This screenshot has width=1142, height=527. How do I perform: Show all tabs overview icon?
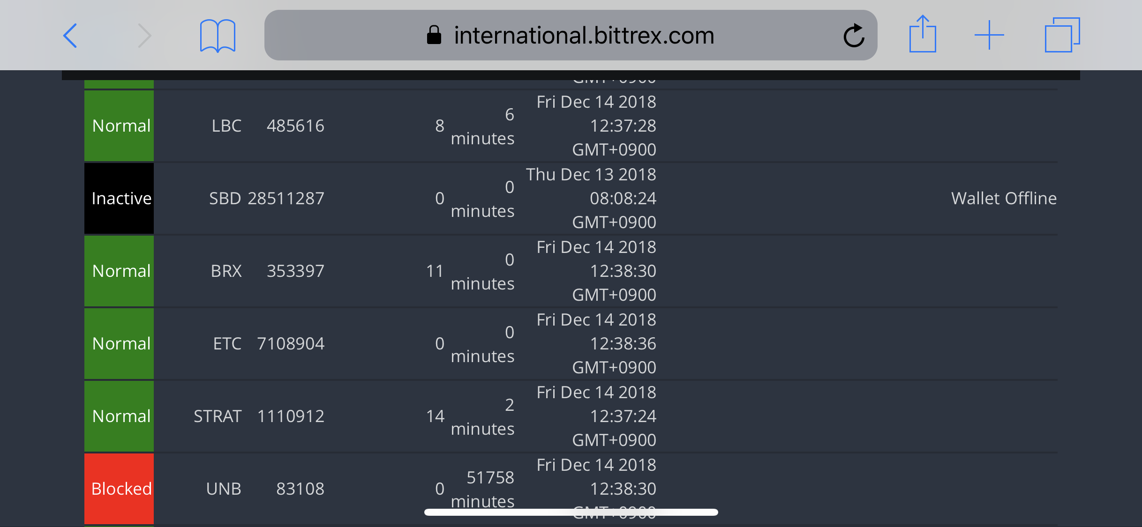[x=1062, y=35]
